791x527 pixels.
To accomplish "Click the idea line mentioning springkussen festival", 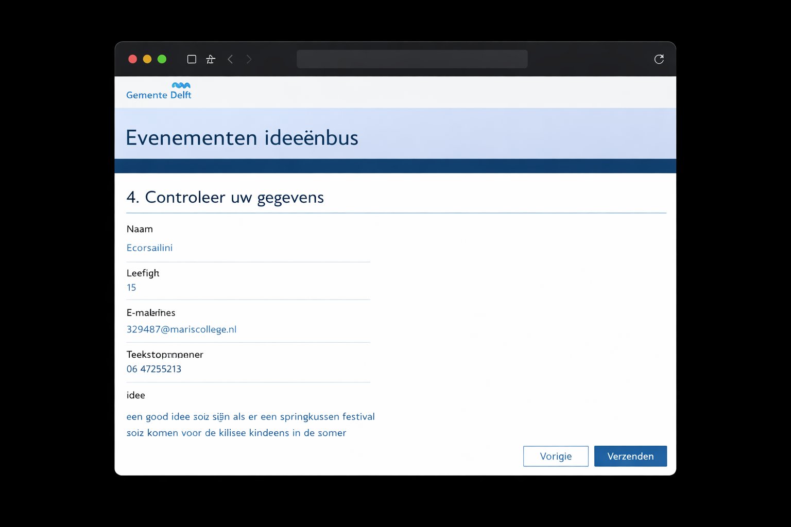I will (251, 417).
